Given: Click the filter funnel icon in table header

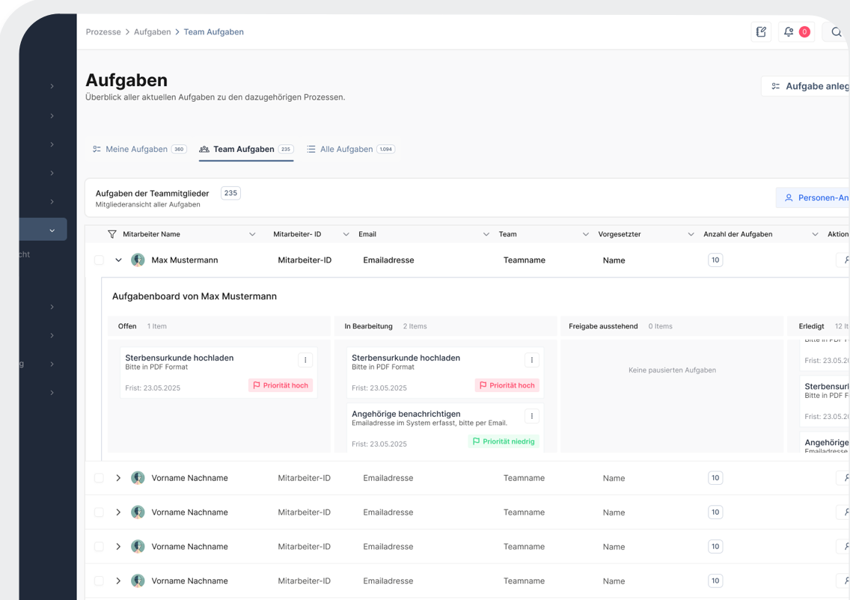Looking at the screenshot, I should pos(112,234).
